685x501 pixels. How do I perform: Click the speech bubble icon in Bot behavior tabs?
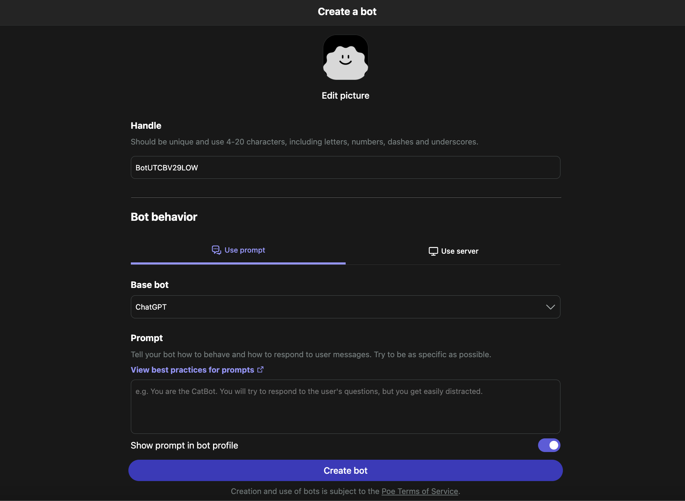216,250
